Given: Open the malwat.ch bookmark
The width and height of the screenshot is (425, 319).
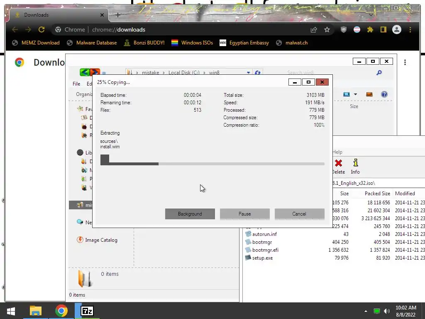Looking at the screenshot, I should [x=292, y=43].
